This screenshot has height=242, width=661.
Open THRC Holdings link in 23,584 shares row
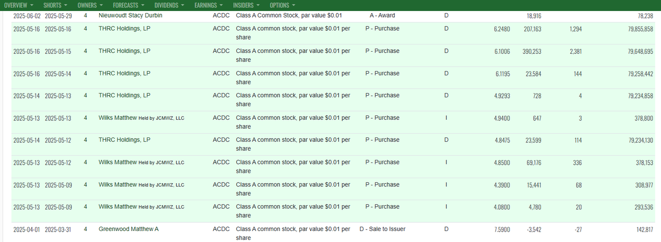(x=124, y=73)
